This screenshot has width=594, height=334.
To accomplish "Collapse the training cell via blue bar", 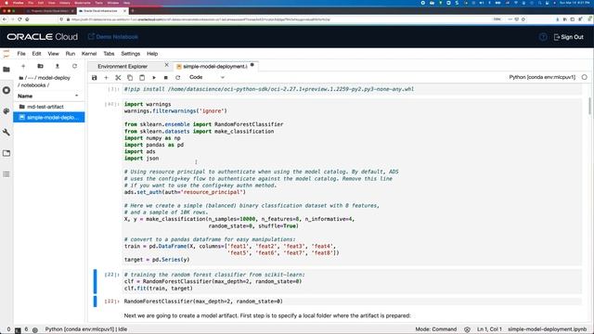I will tap(95, 281).
